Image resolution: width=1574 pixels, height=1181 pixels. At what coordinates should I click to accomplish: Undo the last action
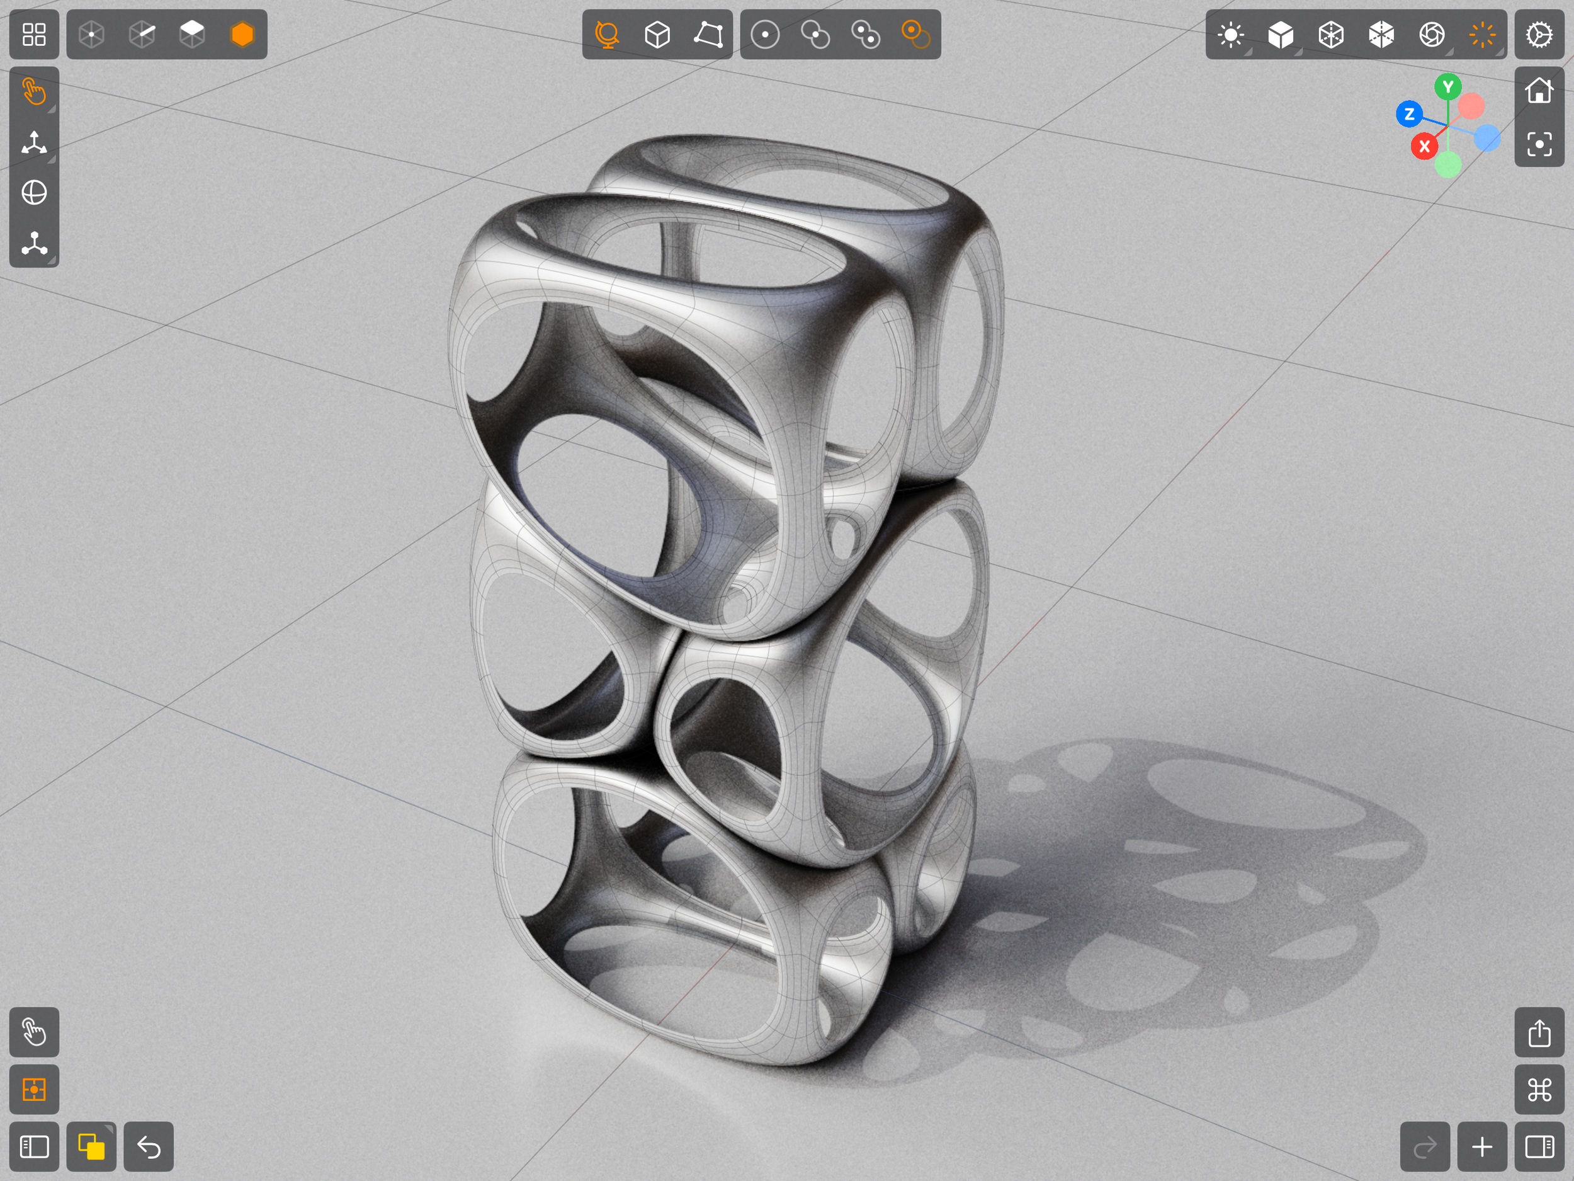149,1147
